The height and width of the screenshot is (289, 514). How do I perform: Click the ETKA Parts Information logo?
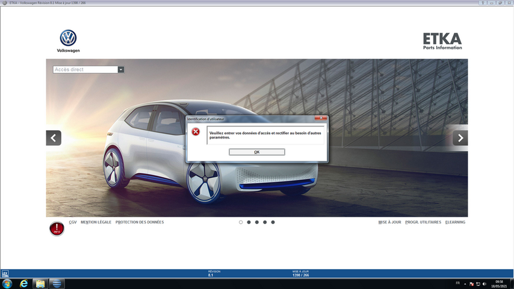point(442,41)
